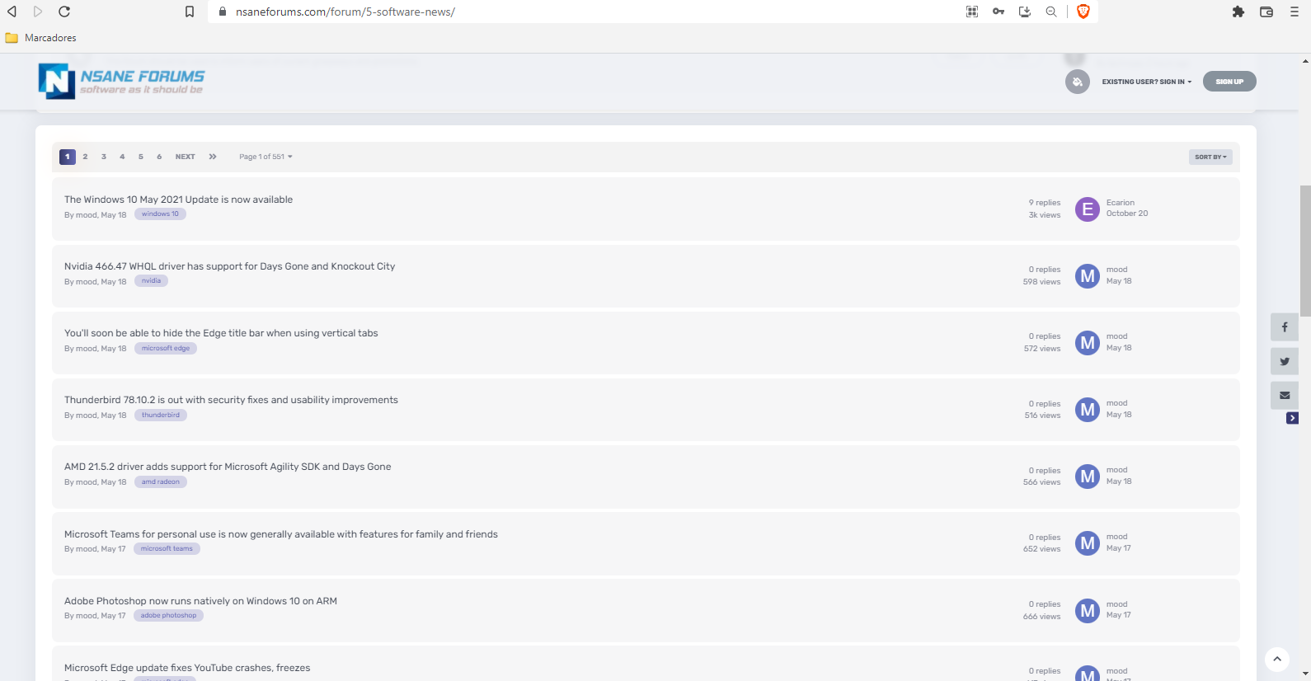The height and width of the screenshot is (681, 1311).
Task: Click "598 views" on Nvidia topic
Action: click(1042, 282)
